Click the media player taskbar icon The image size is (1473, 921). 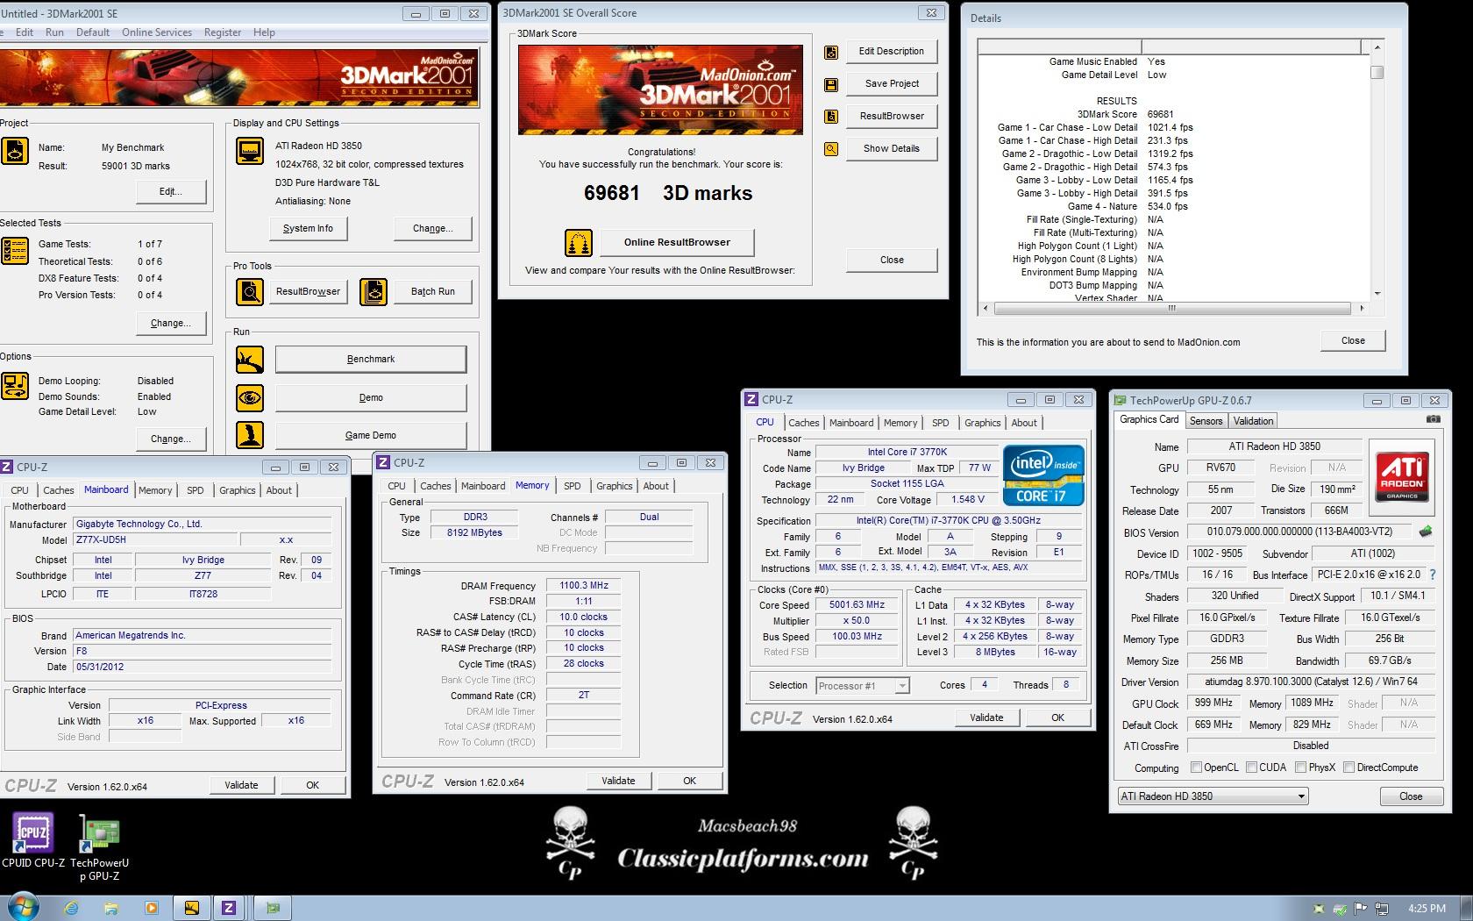[x=151, y=908]
